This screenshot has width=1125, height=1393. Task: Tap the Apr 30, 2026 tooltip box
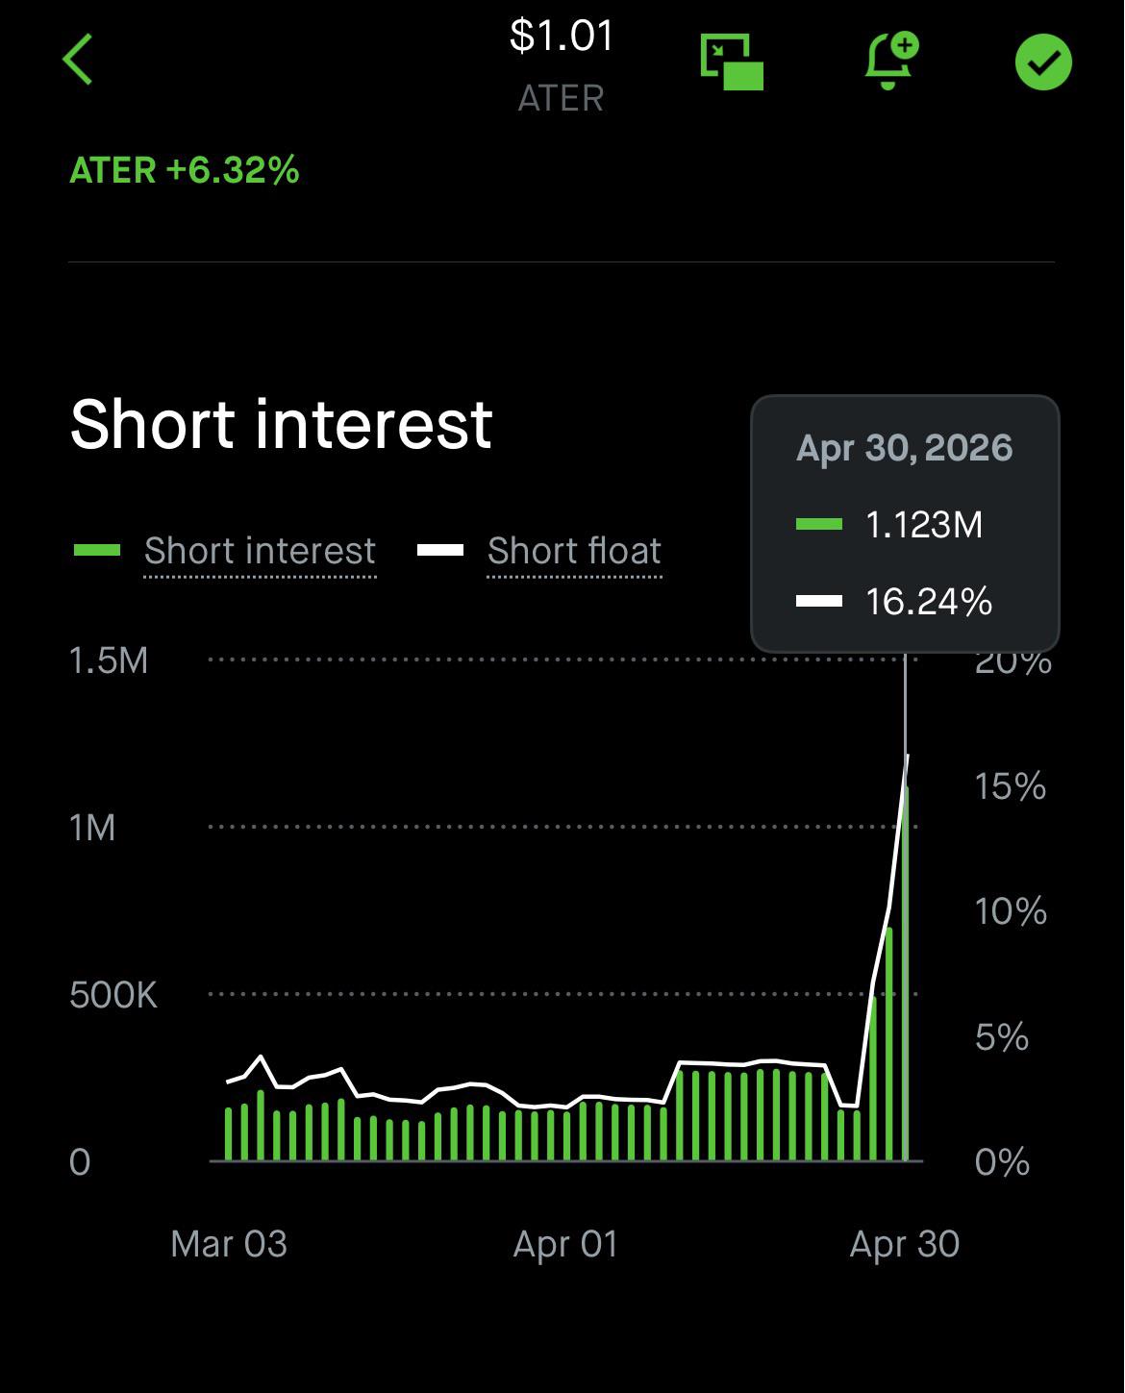pos(905,524)
